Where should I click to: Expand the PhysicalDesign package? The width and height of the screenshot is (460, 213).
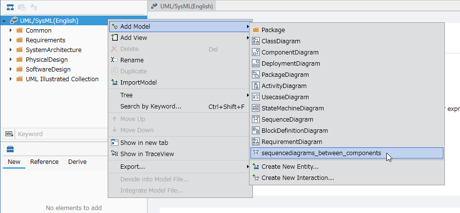11,59
